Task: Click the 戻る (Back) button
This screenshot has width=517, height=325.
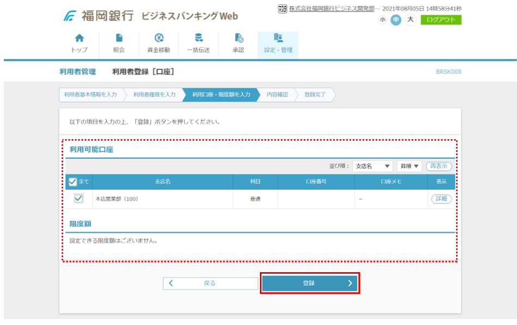Action: [210, 283]
